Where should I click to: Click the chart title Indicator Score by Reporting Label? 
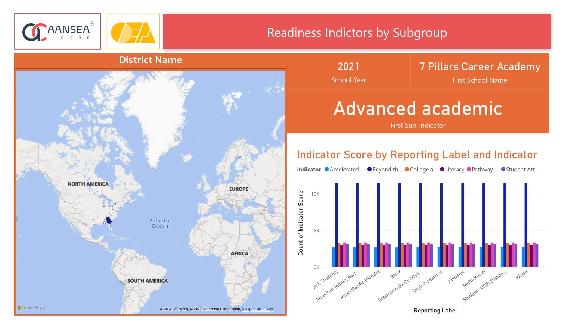pos(417,155)
